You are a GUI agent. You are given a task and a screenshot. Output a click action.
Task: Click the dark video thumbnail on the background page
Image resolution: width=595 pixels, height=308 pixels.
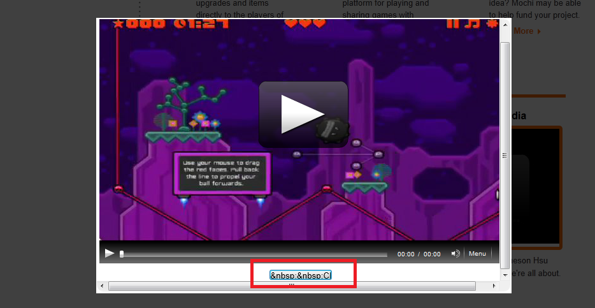click(535, 187)
